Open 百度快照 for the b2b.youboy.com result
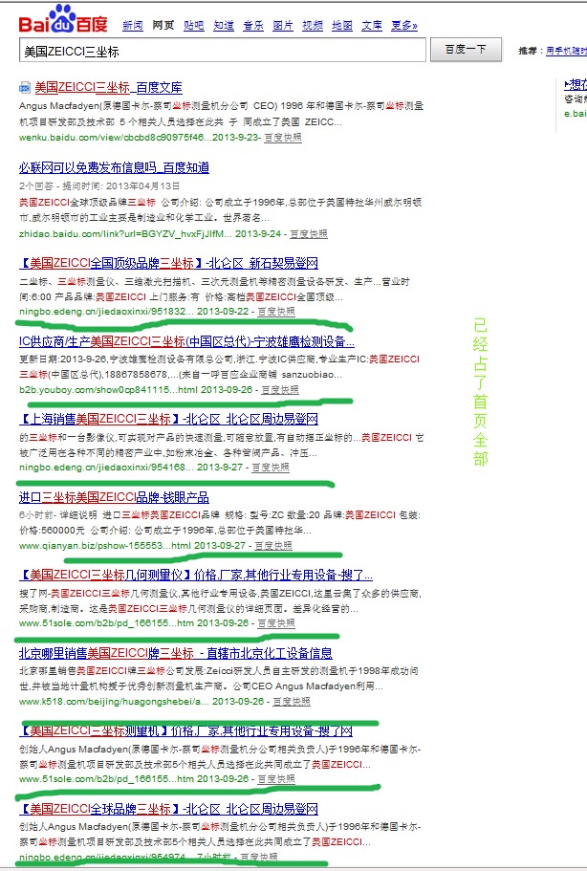 tap(280, 390)
